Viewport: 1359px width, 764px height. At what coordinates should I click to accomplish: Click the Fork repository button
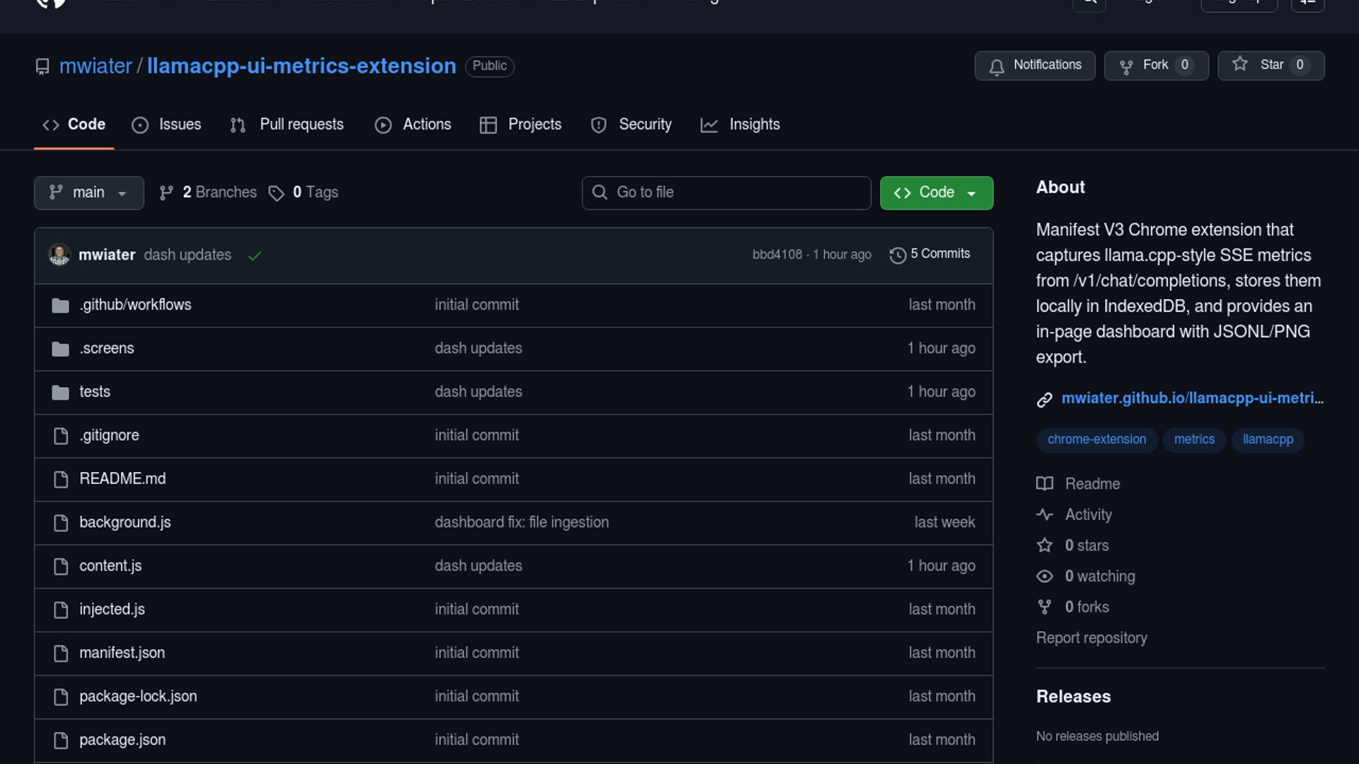(1155, 65)
